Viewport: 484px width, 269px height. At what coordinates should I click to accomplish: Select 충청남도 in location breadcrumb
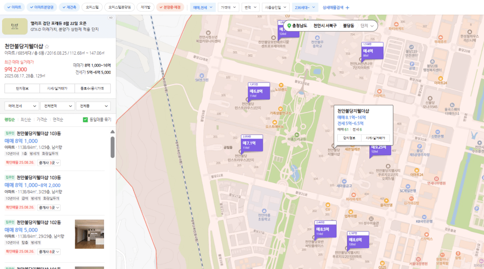click(300, 26)
